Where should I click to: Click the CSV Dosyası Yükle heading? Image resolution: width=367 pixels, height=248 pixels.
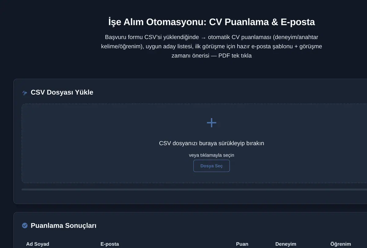click(x=62, y=92)
